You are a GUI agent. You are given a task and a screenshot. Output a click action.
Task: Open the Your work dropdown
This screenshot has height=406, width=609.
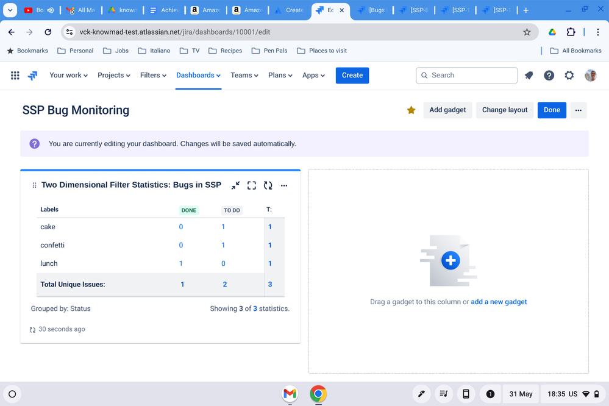(68, 76)
